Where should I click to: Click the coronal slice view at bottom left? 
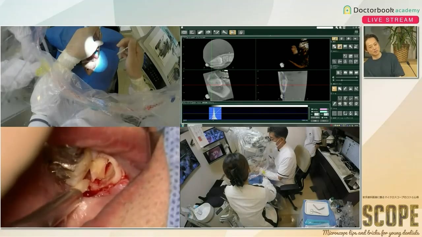coord(218,85)
